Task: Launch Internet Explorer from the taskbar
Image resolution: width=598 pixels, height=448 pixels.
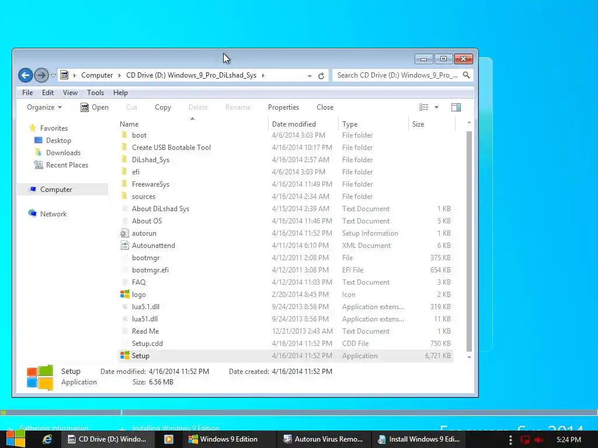Action: click(47, 439)
